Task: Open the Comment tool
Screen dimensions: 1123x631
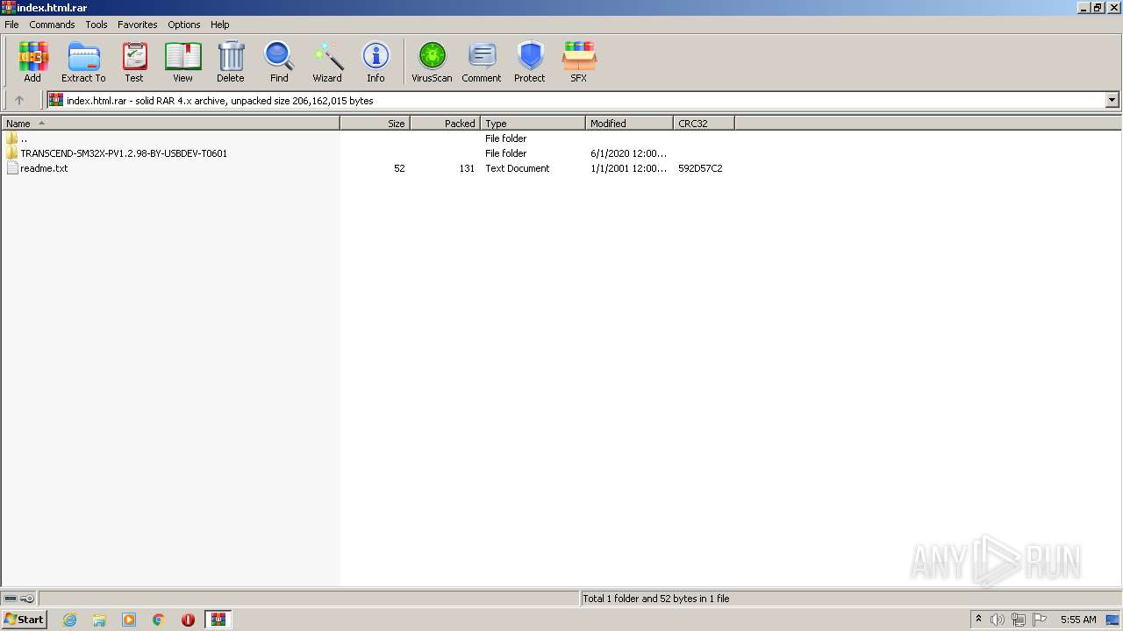Action: tap(482, 62)
